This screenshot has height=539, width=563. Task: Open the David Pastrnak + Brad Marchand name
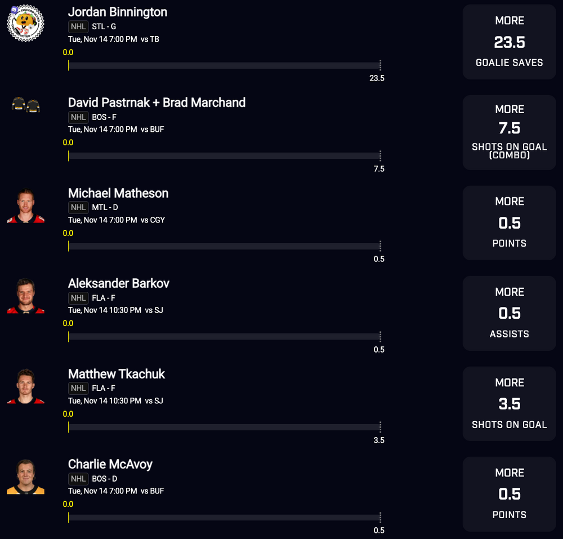coord(157,103)
